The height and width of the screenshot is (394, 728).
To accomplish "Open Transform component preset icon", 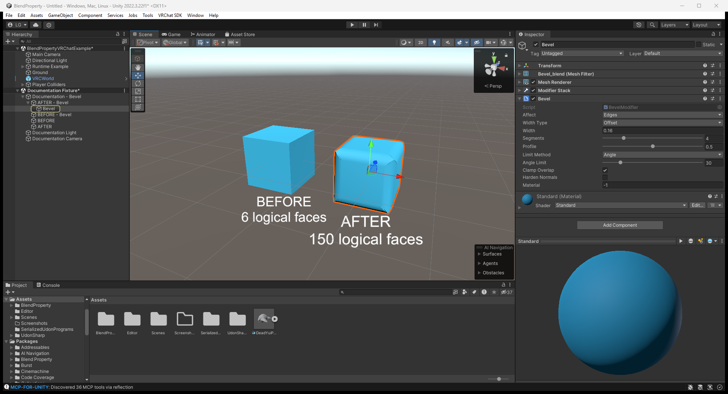I will [713, 66].
